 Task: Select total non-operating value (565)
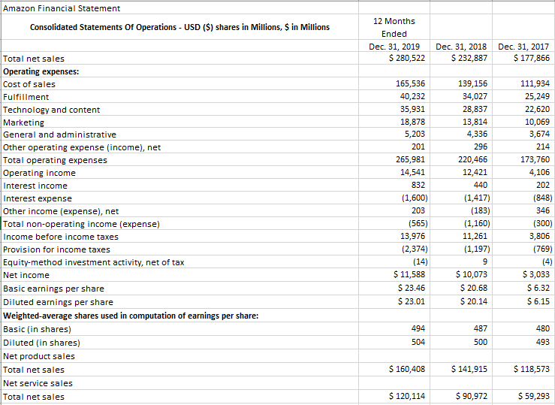418,224
